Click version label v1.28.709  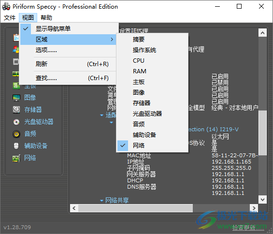pos(17,227)
